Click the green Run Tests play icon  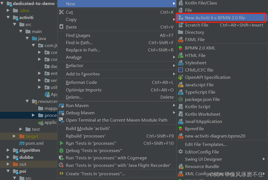coord(61,143)
